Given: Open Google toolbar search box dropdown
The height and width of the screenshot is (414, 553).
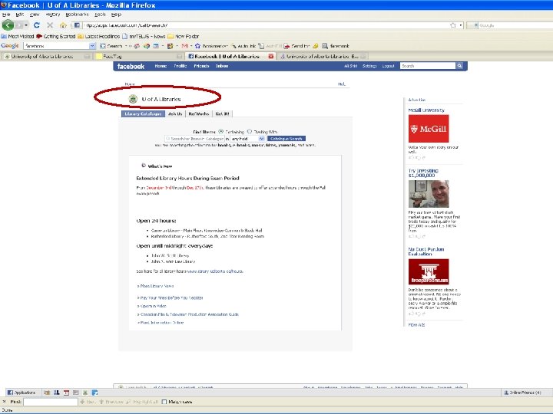Looking at the screenshot, I should [x=92, y=46].
